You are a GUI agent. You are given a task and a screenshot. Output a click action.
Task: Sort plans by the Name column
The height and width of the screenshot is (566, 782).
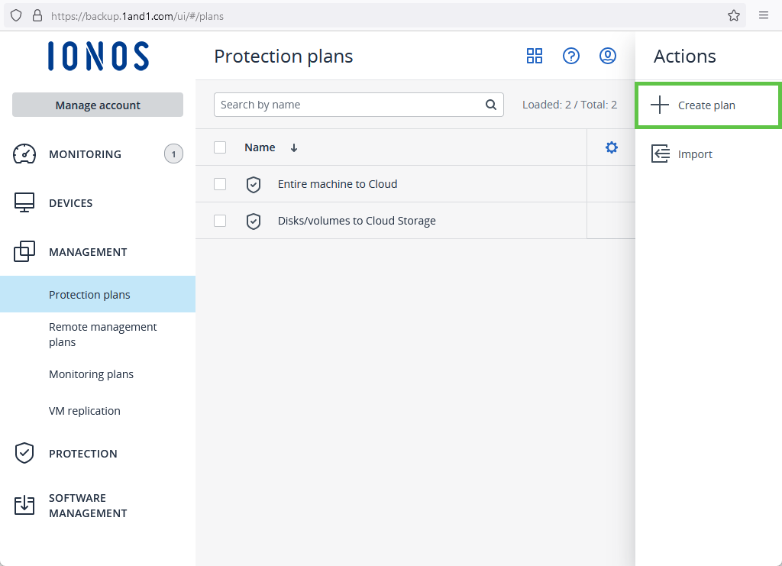[260, 147]
